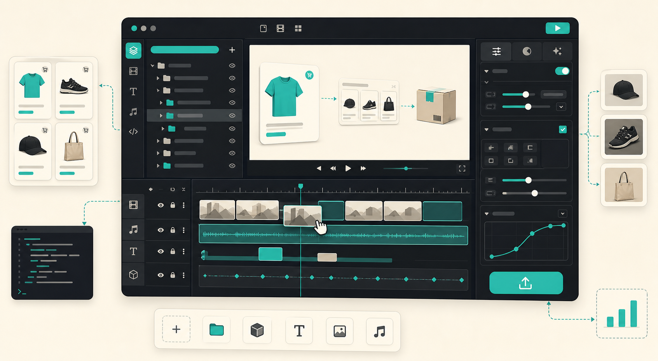Open the dropdown beside the second properties slider
This screenshot has width=658, height=361.
[x=561, y=107]
